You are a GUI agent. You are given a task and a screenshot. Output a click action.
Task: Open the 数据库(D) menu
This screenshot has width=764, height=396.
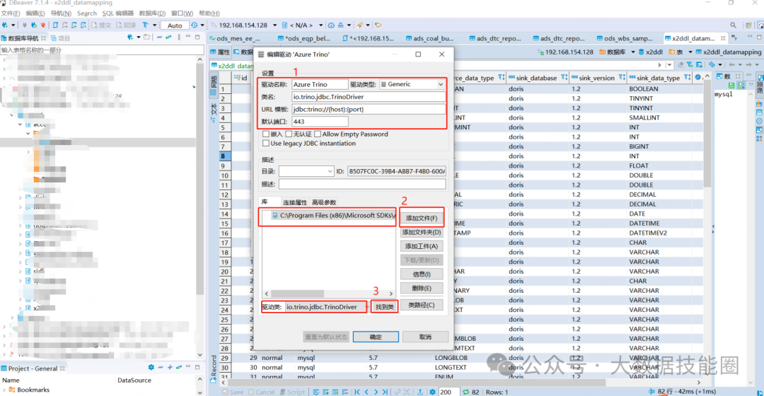tap(152, 13)
